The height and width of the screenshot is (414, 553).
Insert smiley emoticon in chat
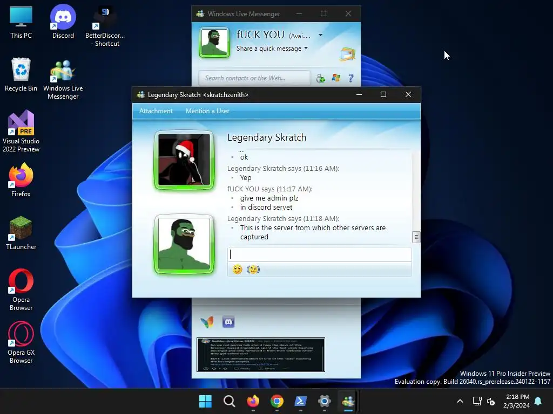238,270
